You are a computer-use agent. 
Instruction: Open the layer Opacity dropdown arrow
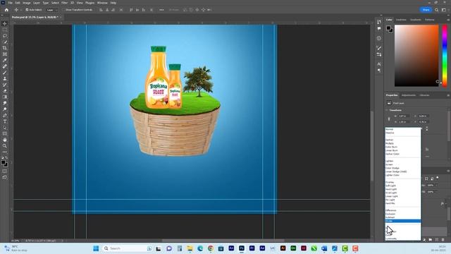437,185
